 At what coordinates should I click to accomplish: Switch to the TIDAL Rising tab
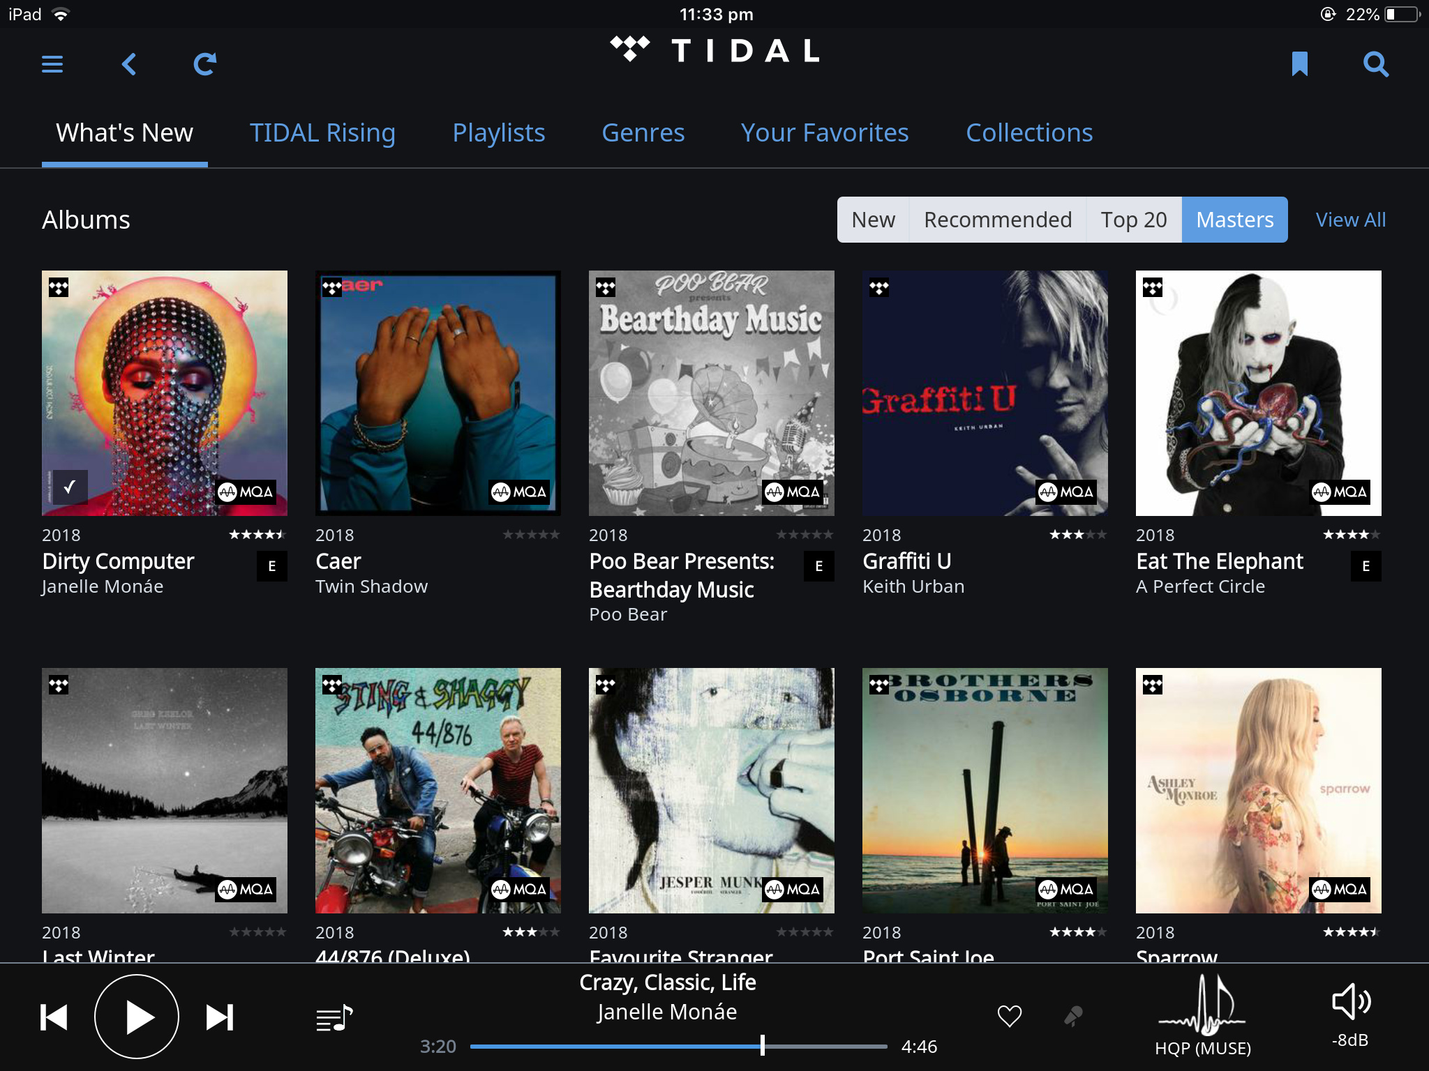tap(322, 133)
